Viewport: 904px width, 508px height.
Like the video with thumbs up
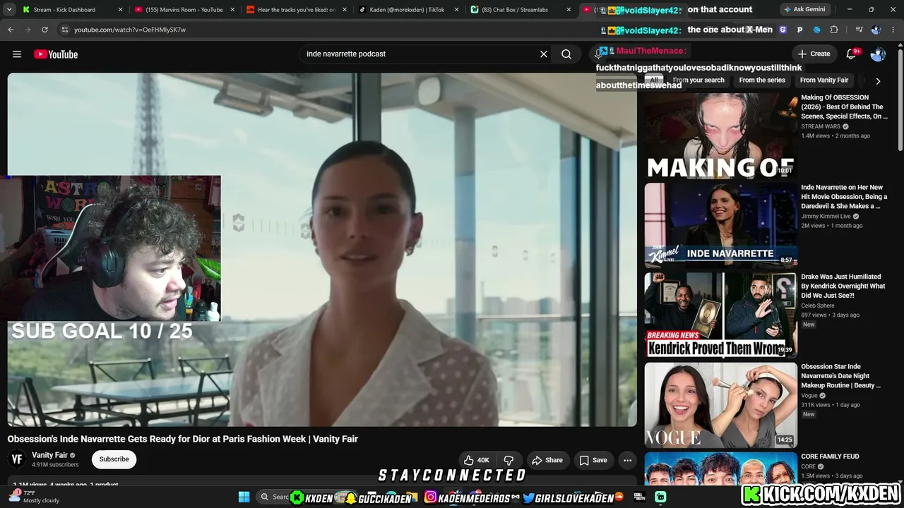click(x=476, y=460)
